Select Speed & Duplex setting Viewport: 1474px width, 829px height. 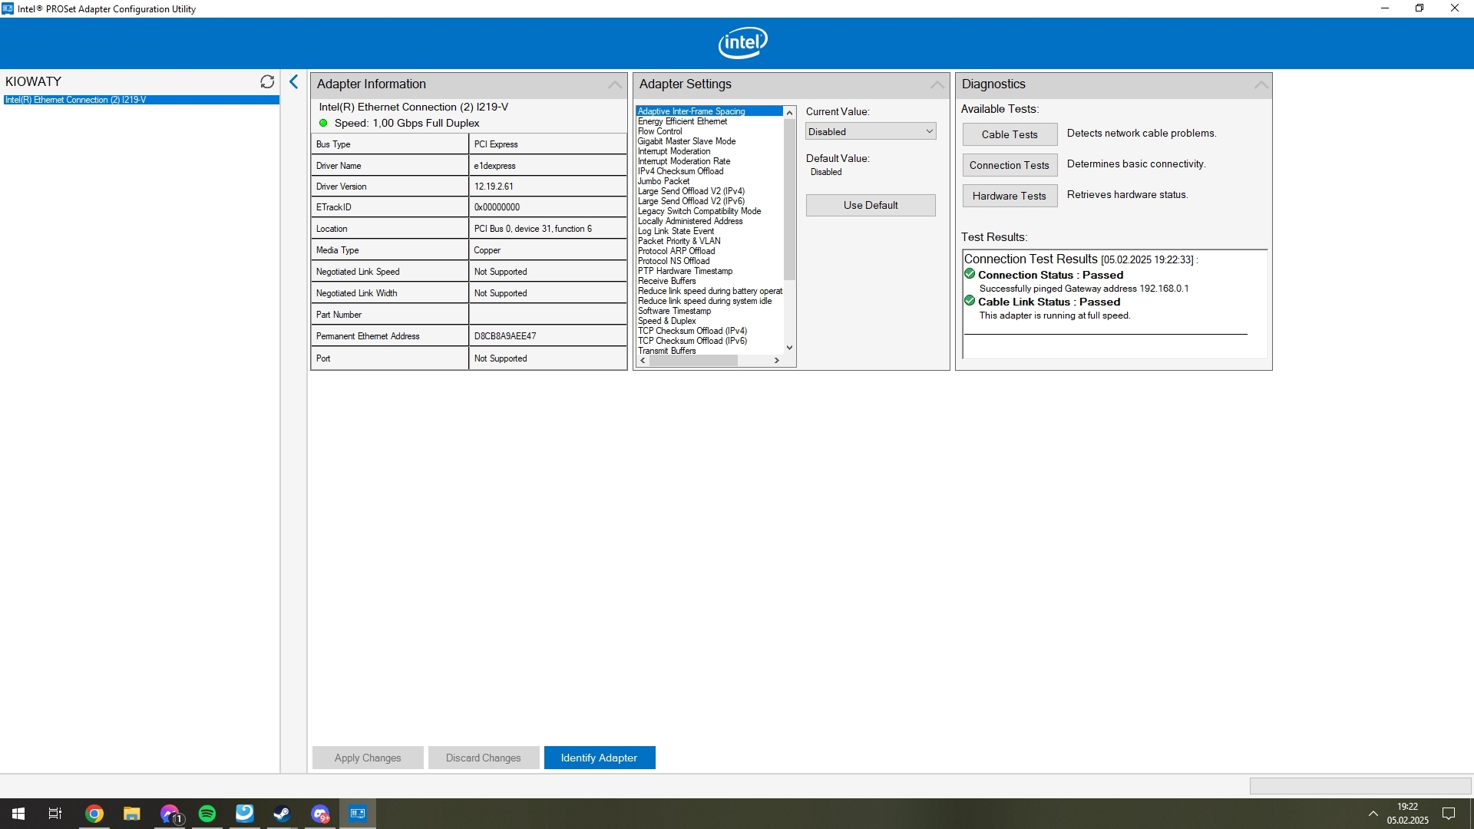point(666,321)
